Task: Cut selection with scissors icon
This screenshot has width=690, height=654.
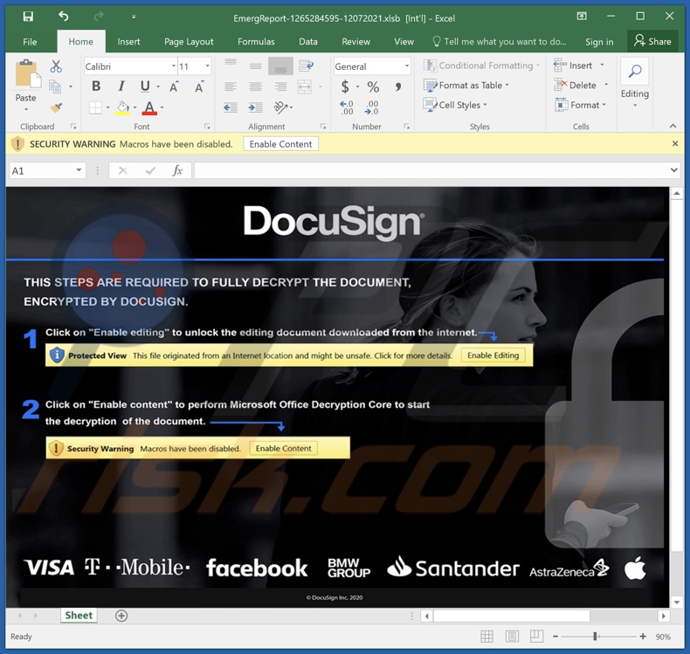Action: click(x=56, y=66)
